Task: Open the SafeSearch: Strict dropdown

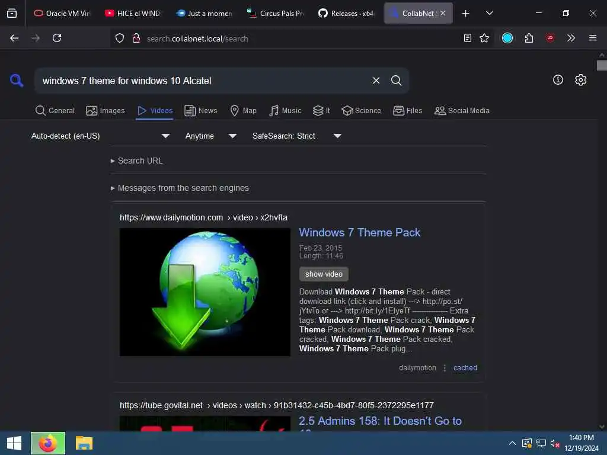Action: coord(296,136)
